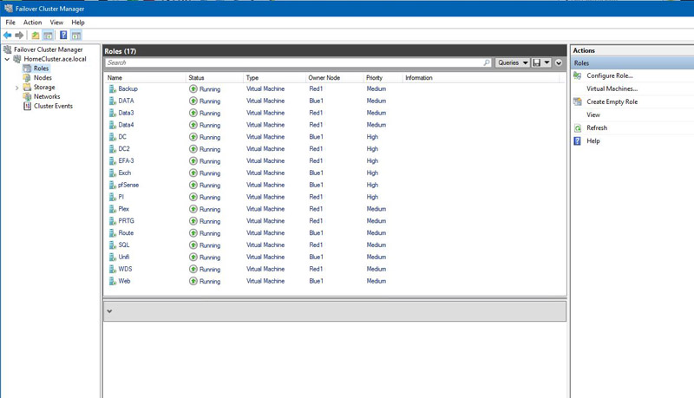Screen dimensions: 694x398
Task: Open the File menu
Action: (x=10, y=23)
